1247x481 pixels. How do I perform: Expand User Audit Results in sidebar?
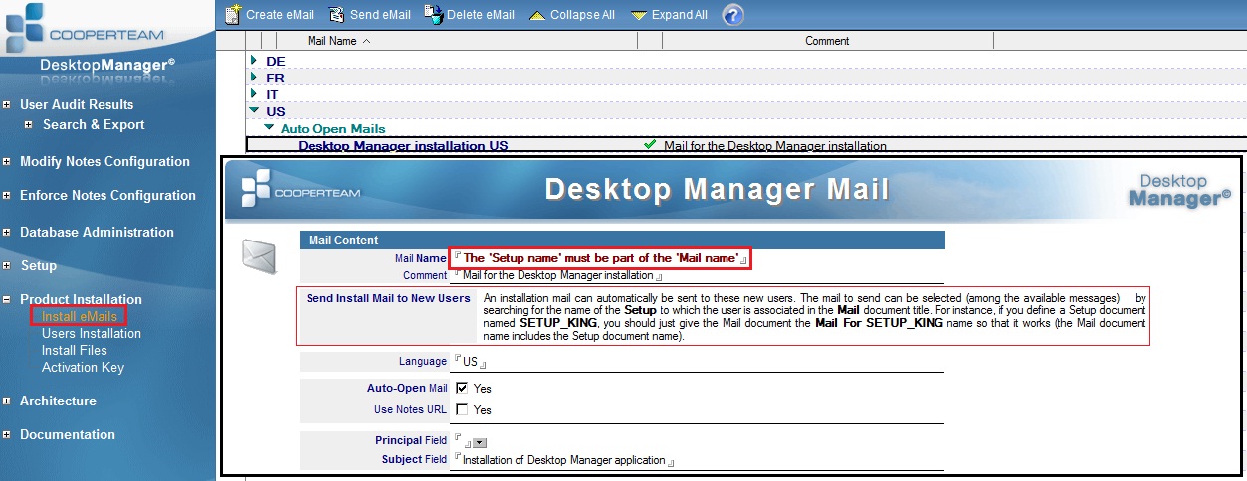(8, 104)
